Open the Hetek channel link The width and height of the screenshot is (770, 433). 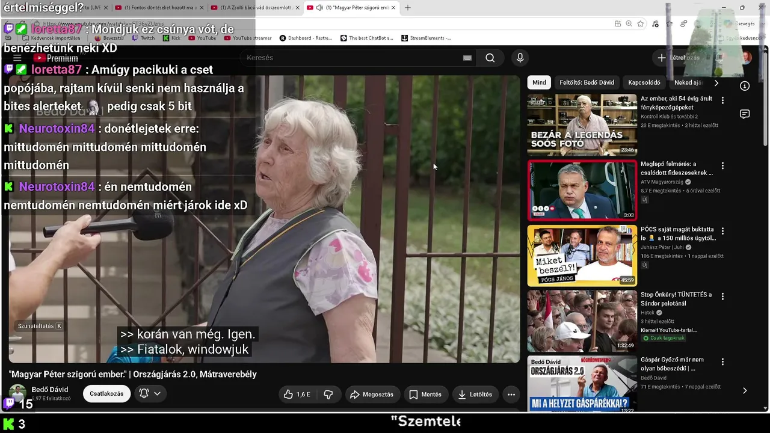[648, 313]
